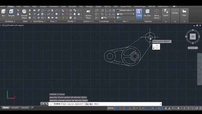Add a new layout with plus button
Viewport: 202px width, 114px height.
click(32, 107)
